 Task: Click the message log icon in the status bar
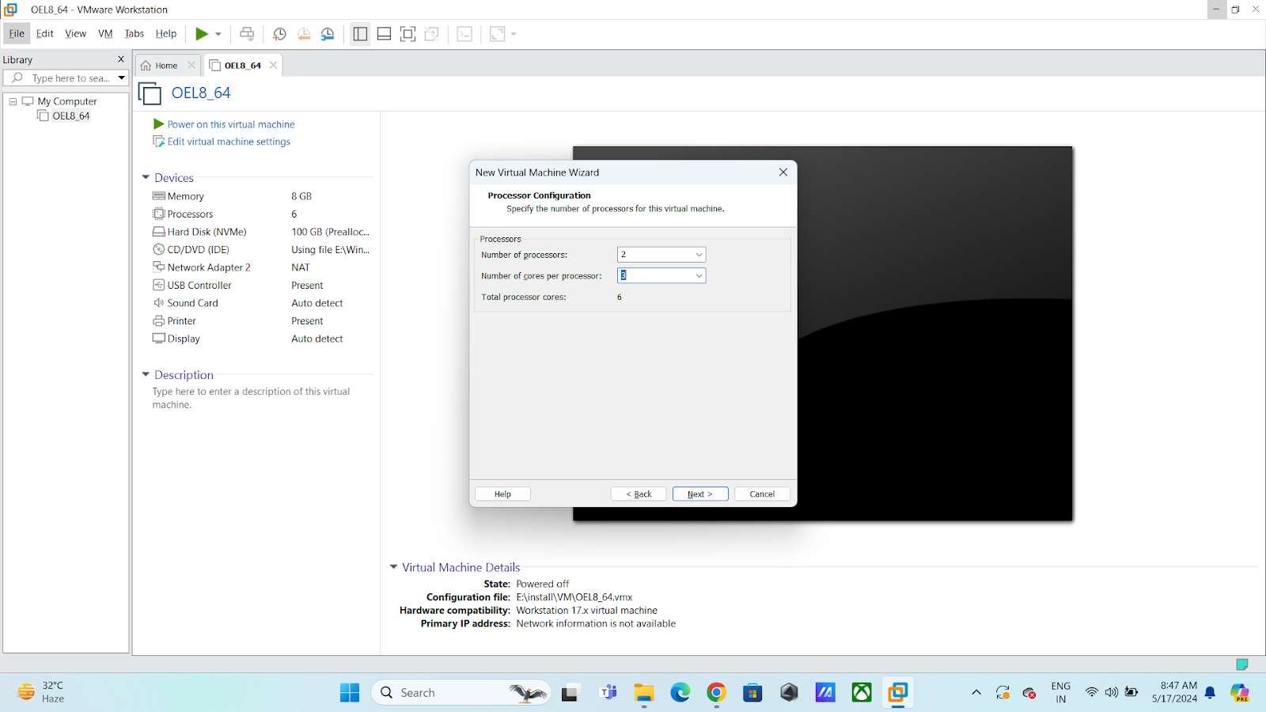(1242, 664)
